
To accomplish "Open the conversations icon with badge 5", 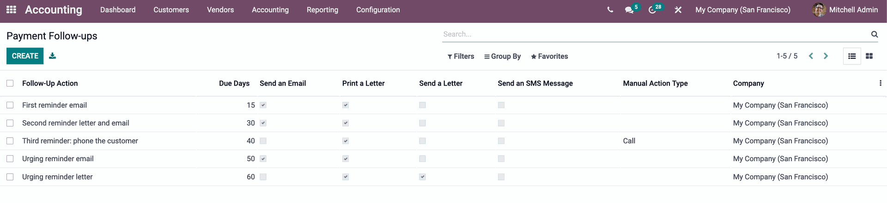I will (629, 10).
